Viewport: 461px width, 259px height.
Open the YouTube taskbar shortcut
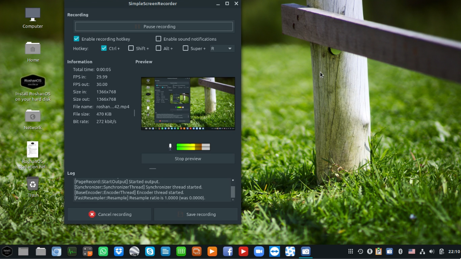click(243, 251)
